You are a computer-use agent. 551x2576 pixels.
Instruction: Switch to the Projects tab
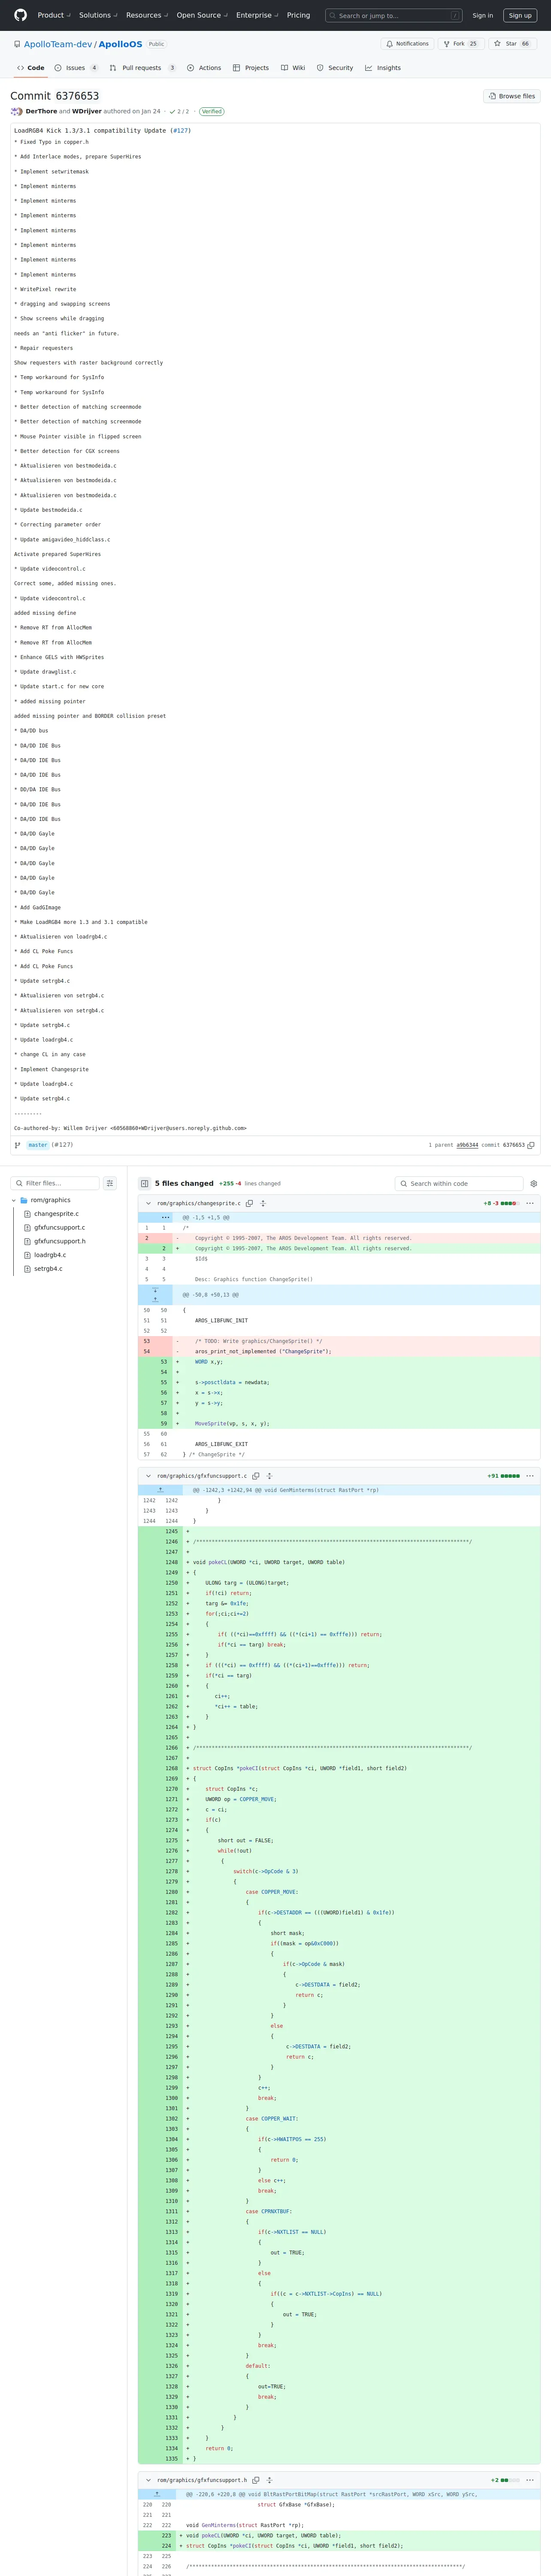251,68
